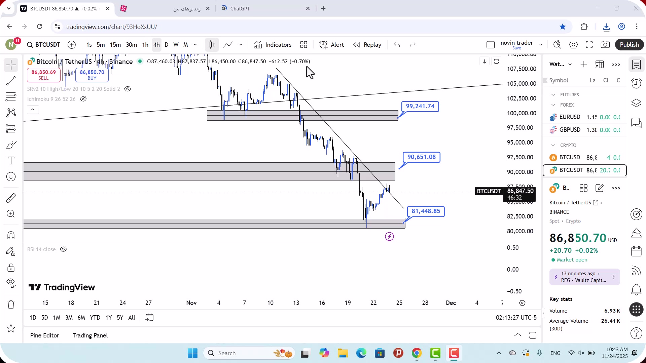The width and height of the screenshot is (646, 363).
Task: Activate the zoom in tool
Action: [x=11, y=214]
